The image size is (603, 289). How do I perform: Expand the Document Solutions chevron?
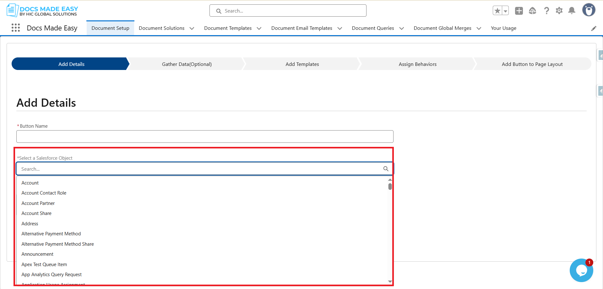coord(192,28)
